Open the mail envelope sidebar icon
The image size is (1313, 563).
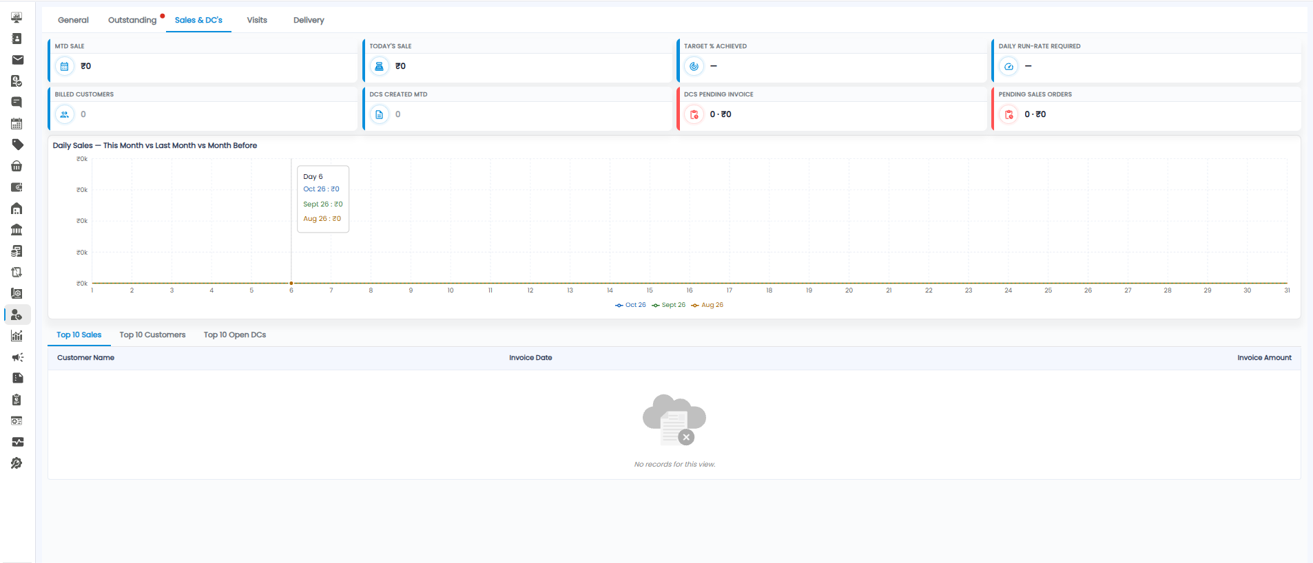point(17,60)
